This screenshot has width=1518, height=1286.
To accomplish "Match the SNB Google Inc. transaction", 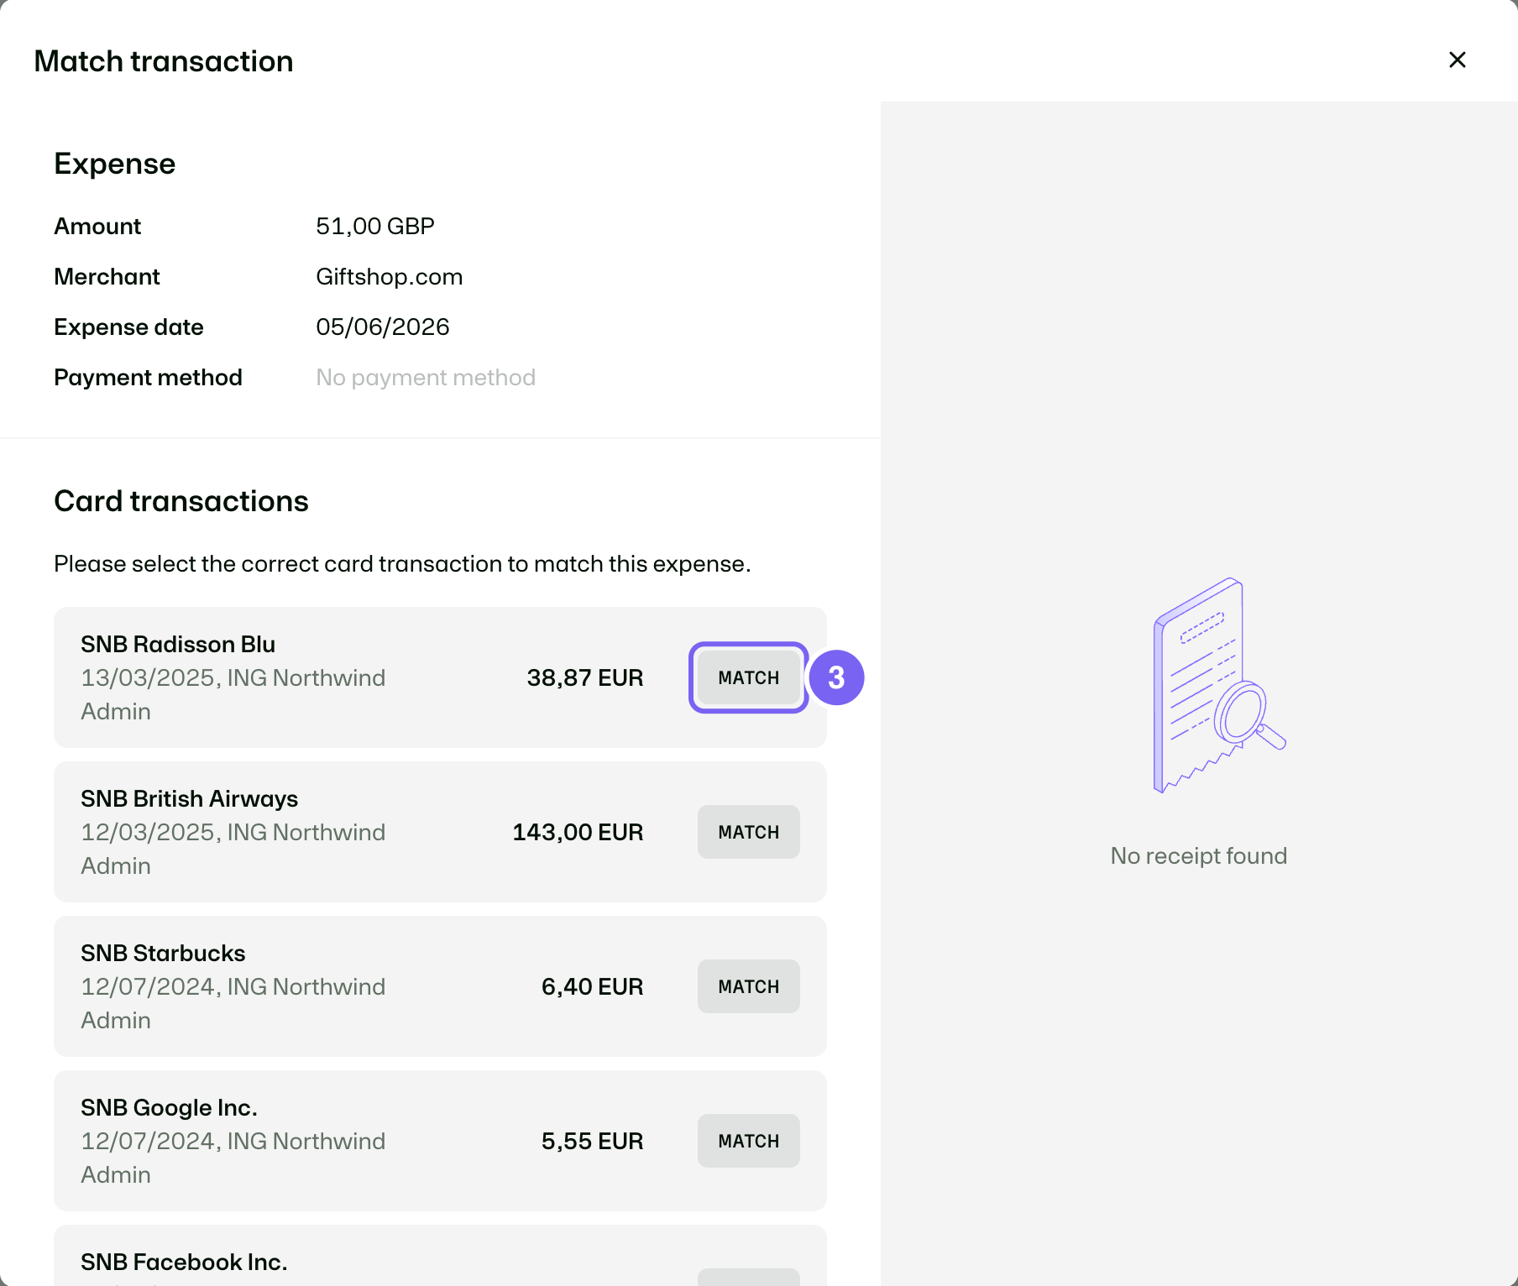I will coord(748,1141).
